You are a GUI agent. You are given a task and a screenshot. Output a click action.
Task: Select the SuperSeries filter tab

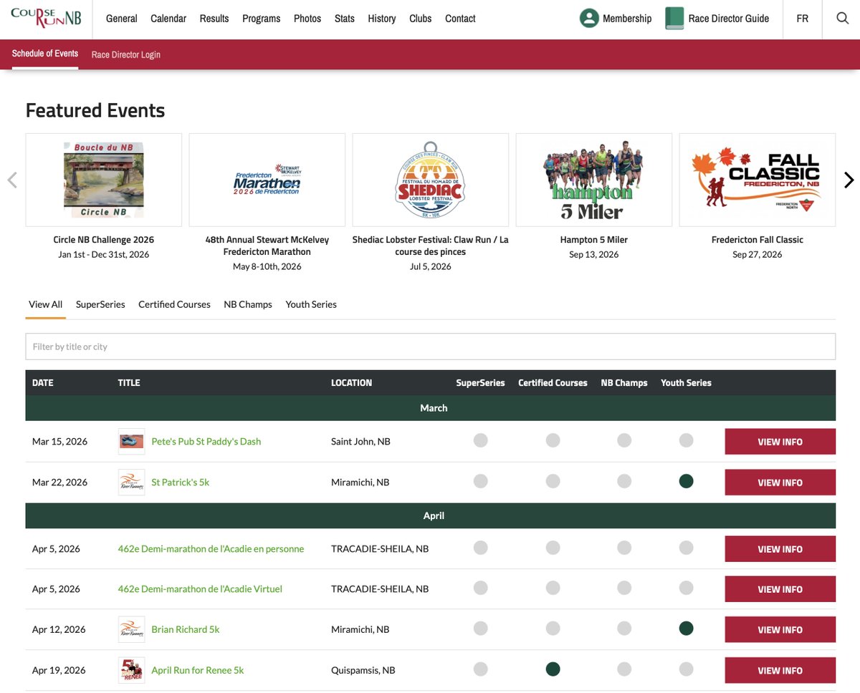100,304
